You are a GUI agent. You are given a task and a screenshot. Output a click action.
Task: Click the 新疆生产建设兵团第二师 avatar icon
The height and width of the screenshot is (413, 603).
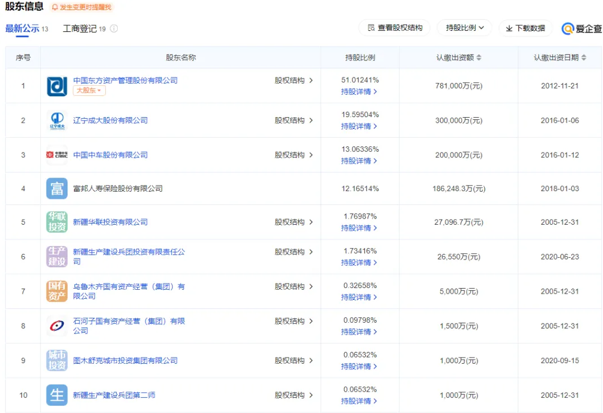click(x=57, y=395)
